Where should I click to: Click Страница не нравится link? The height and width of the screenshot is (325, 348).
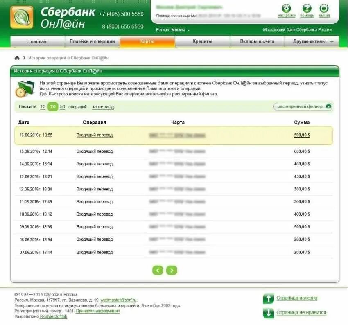click(x=301, y=312)
